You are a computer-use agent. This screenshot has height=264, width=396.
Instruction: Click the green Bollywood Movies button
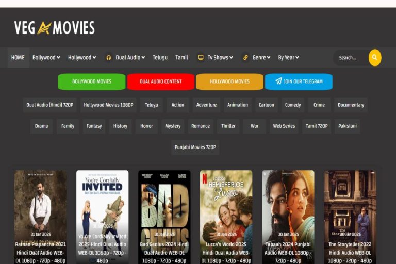coord(92,81)
